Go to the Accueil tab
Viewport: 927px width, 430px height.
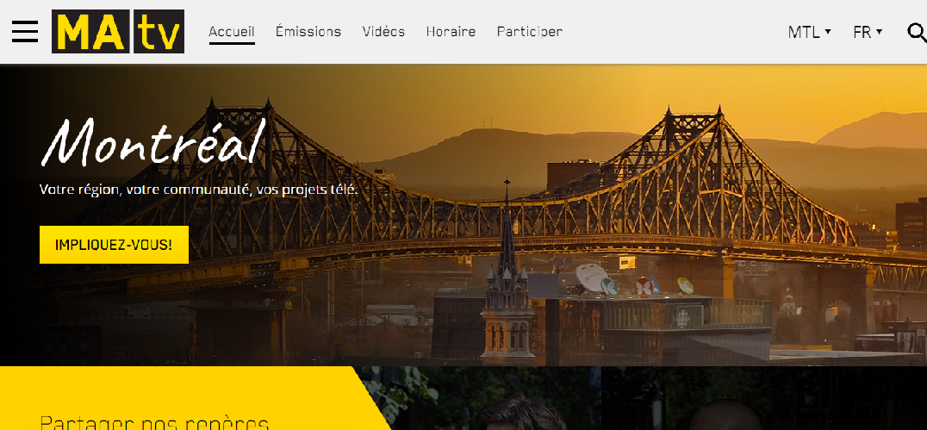point(232,31)
